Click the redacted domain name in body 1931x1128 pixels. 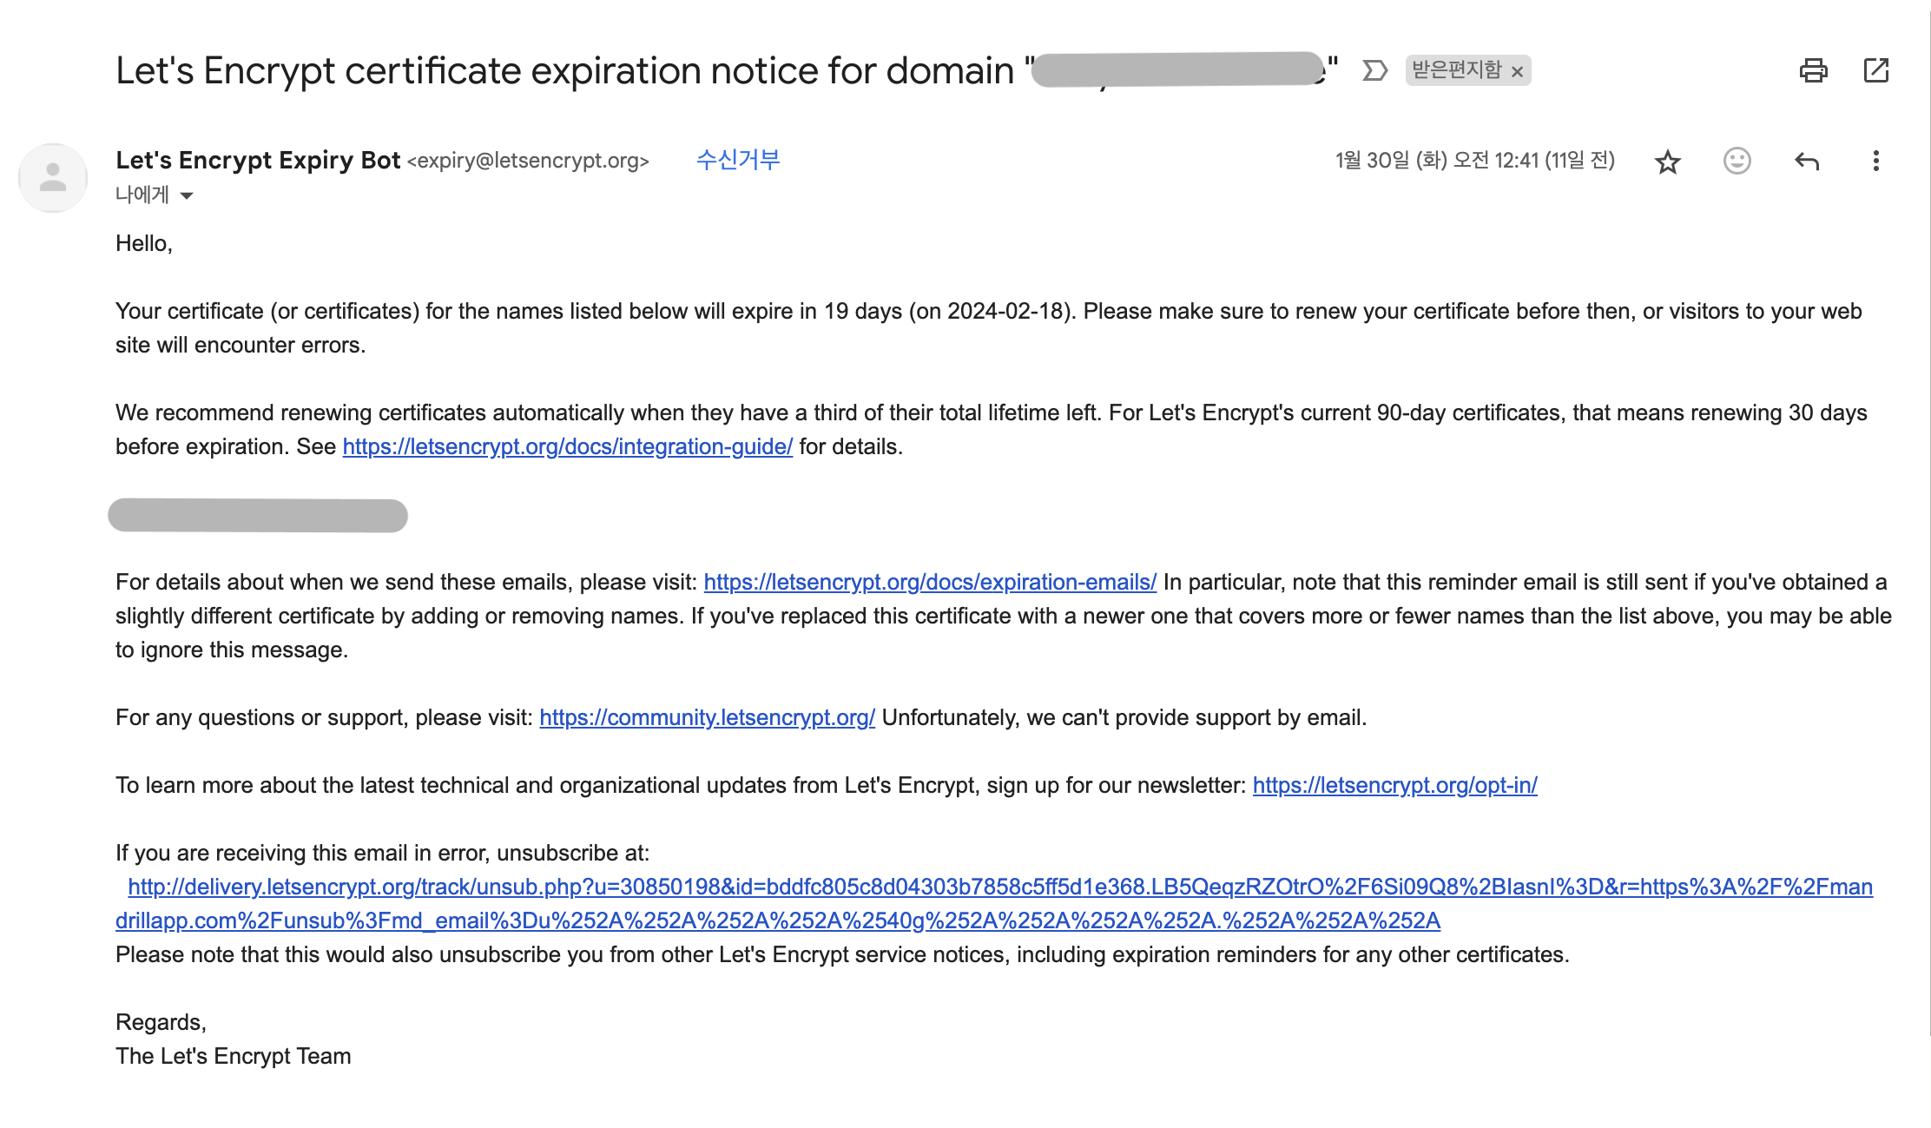(x=258, y=515)
